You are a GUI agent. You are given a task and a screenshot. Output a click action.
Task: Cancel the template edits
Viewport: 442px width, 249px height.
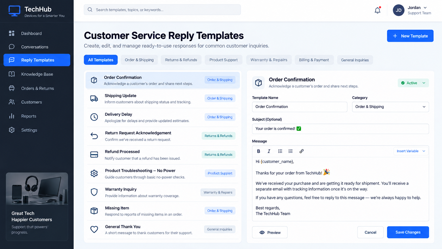pyautogui.click(x=370, y=232)
